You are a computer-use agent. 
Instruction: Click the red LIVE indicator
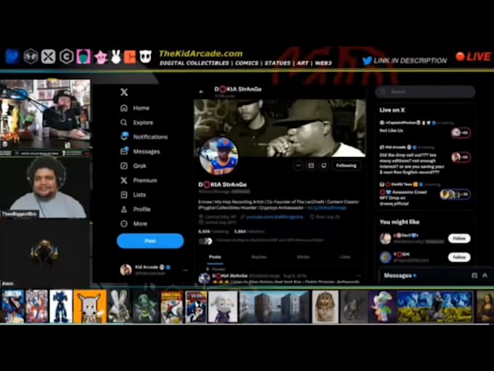click(x=473, y=57)
